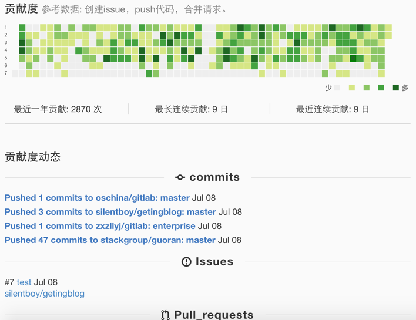Click the 'Issues' section heading
Viewport: 416px width, 320px height.
[214, 262]
